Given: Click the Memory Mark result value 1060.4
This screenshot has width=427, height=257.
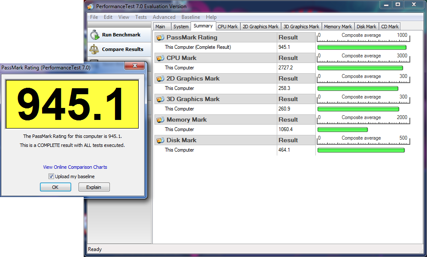Looking at the screenshot, I should (x=285, y=129).
